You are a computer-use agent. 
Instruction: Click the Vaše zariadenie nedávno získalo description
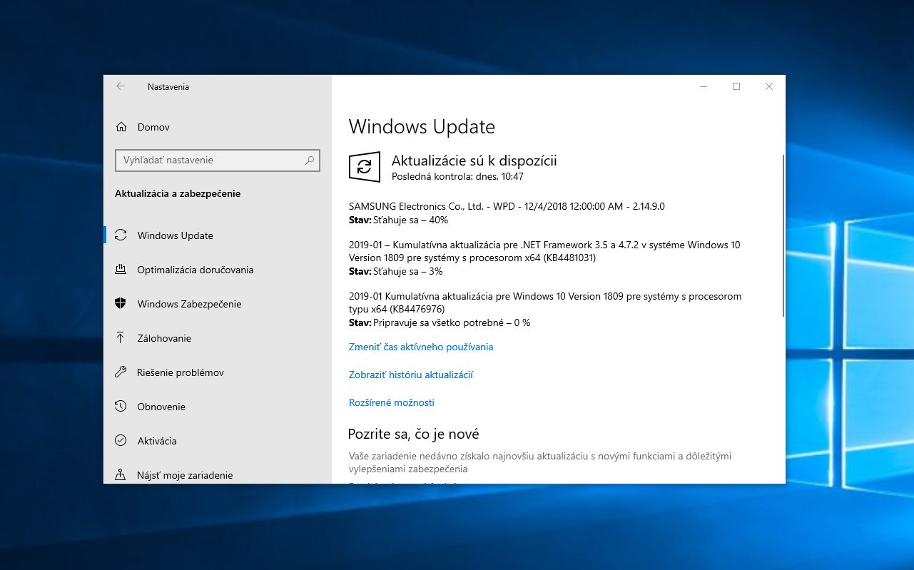[540, 462]
